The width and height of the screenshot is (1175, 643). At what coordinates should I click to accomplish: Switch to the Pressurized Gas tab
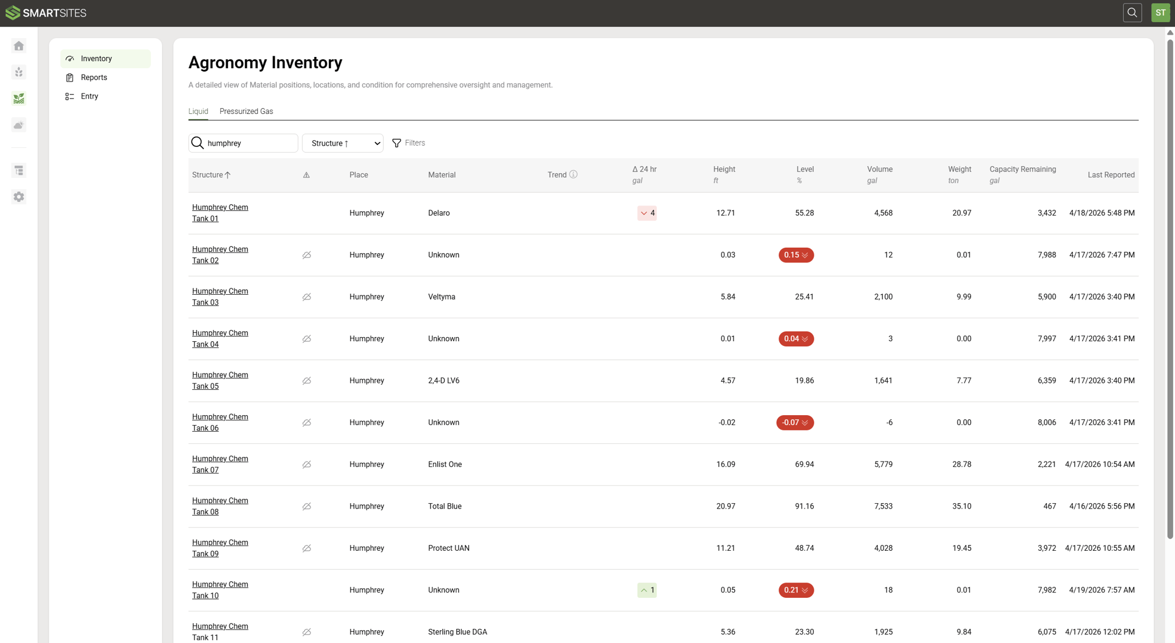(x=246, y=112)
